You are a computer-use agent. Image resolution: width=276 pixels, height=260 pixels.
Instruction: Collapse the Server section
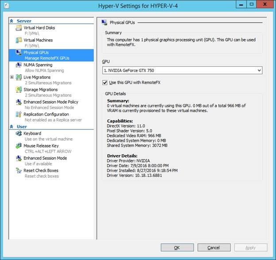pos(11,21)
